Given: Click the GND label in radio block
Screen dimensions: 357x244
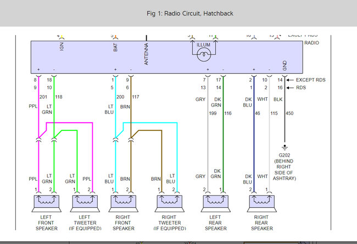Looking at the screenshot, I should (x=285, y=65).
